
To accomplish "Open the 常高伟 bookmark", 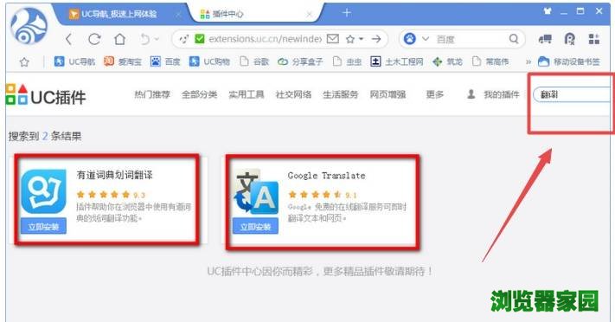I will 490,61.
